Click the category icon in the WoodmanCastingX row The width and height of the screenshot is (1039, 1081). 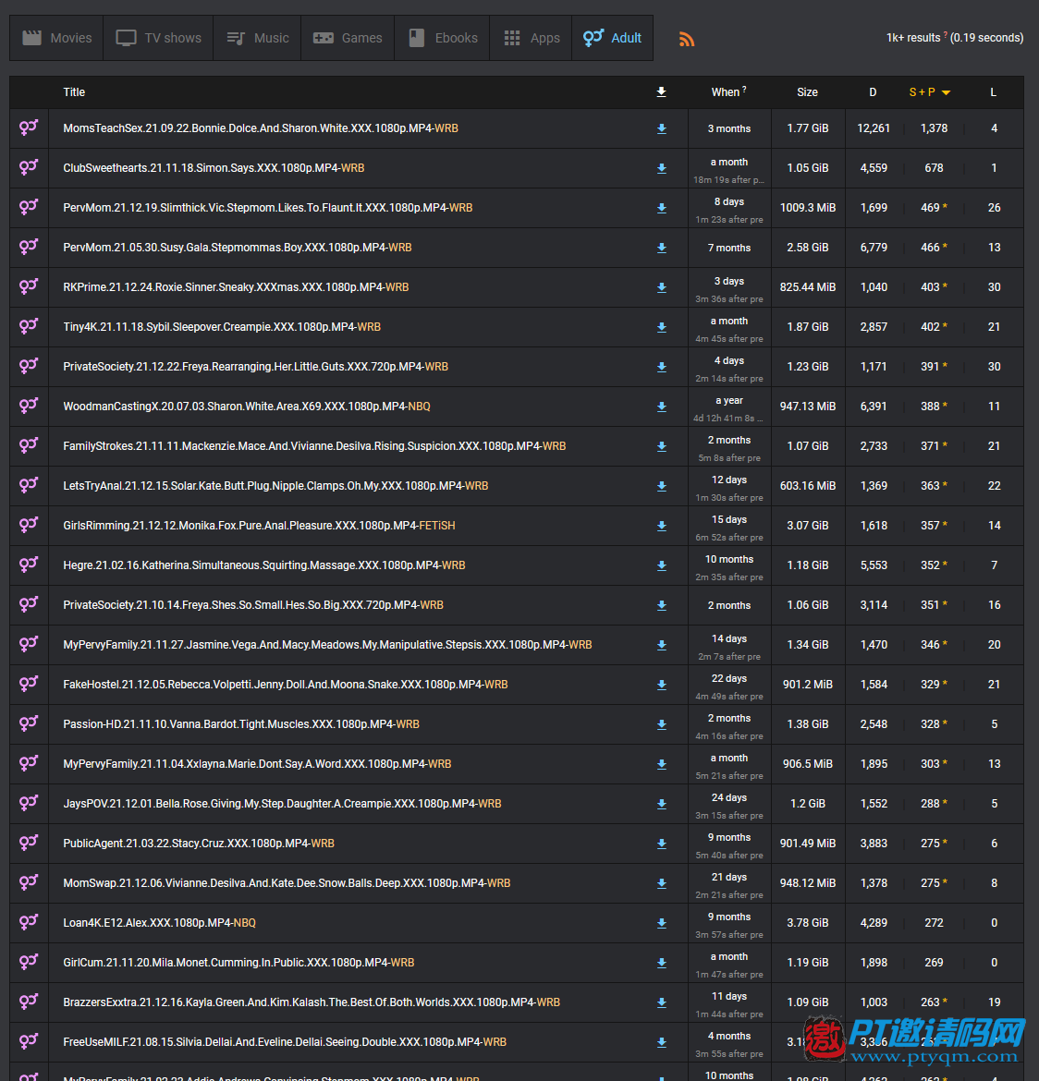(29, 406)
